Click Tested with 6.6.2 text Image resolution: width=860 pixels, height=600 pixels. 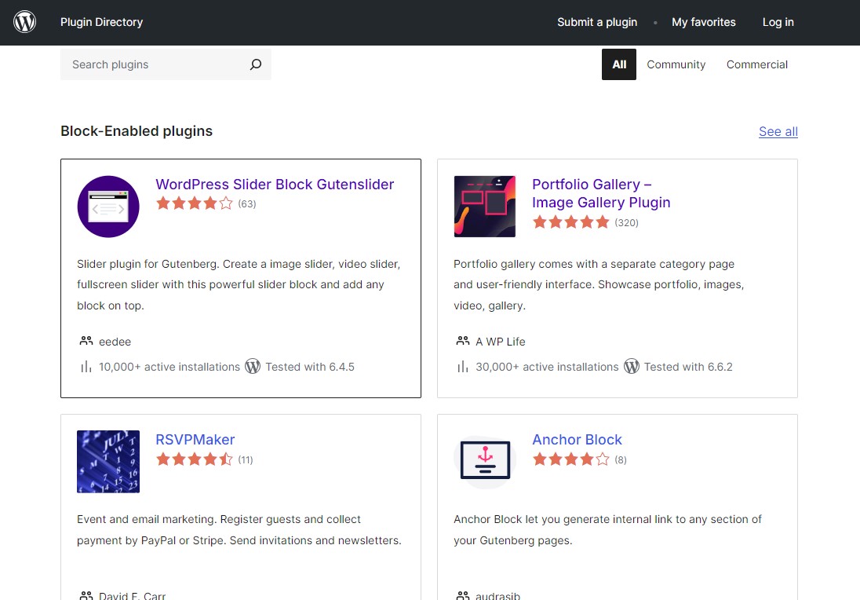[x=688, y=367]
